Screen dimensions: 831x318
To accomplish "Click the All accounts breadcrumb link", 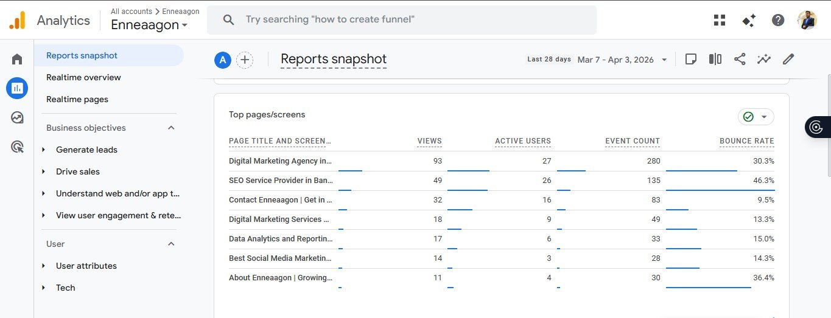I will coord(131,12).
